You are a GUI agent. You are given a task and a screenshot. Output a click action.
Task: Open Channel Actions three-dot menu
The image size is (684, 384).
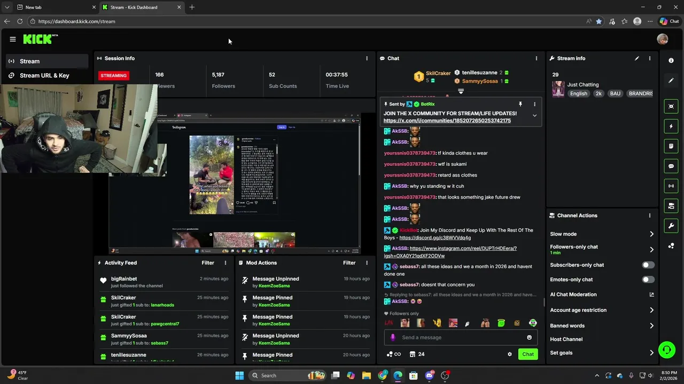pos(650,215)
